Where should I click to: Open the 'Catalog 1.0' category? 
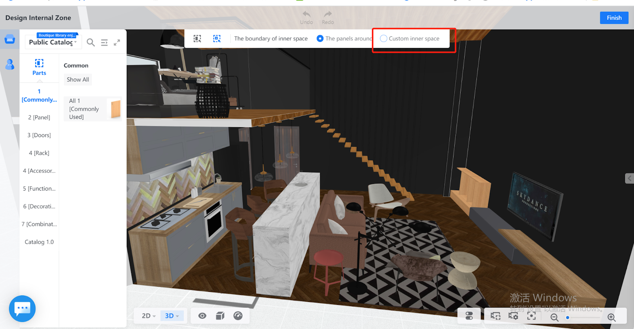(39, 242)
